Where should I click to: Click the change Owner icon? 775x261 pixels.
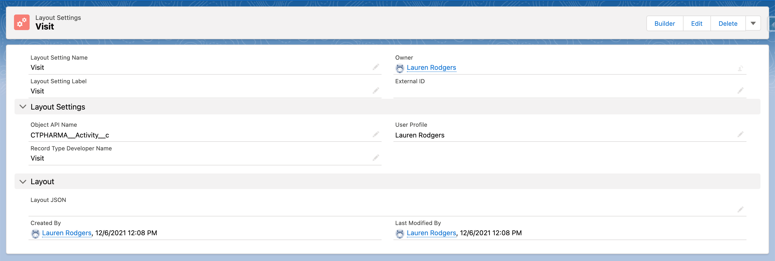[x=740, y=68]
